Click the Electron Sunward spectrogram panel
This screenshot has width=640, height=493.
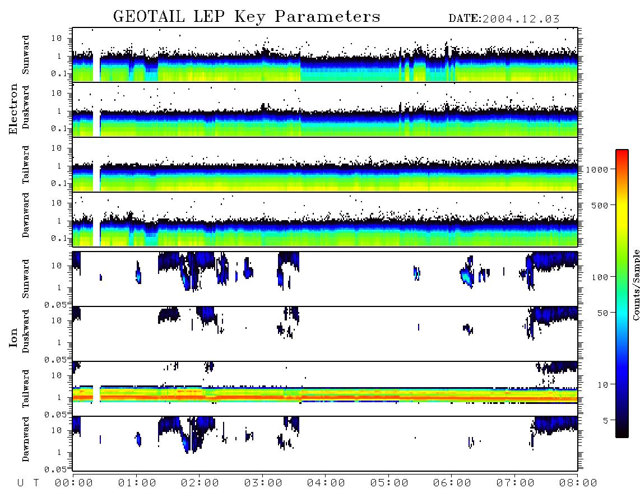pos(325,55)
